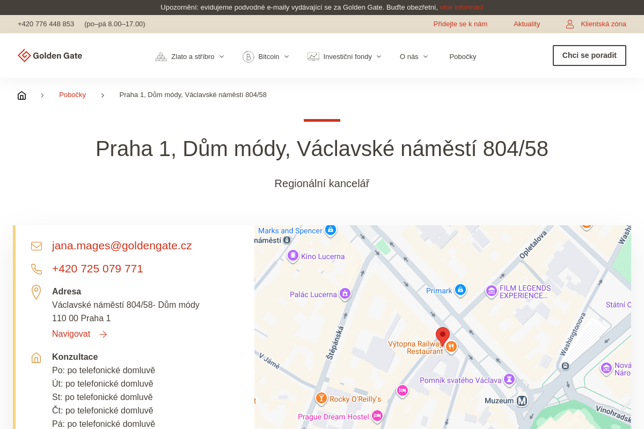Image resolution: width=644 pixels, height=429 pixels.
Task: Click the red location marker on the map
Action: 443,336
